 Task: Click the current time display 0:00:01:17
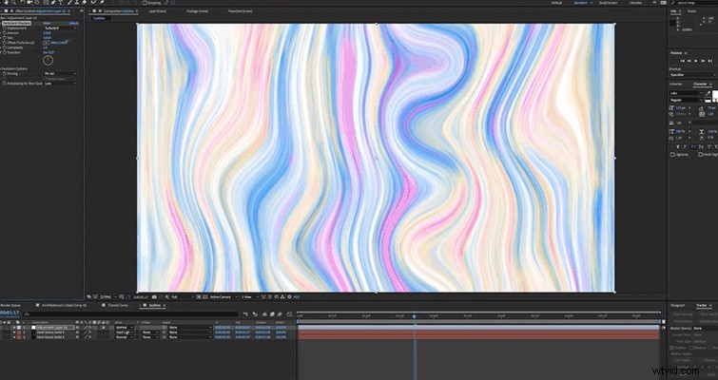[10, 313]
